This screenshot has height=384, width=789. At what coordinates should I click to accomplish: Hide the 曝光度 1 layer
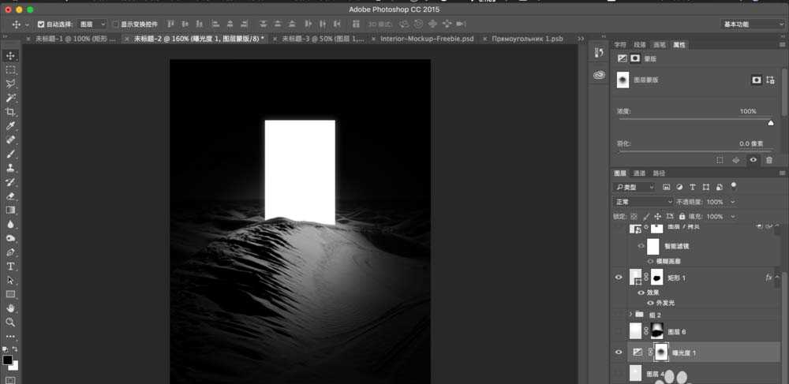pyautogui.click(x=619, y=352)
